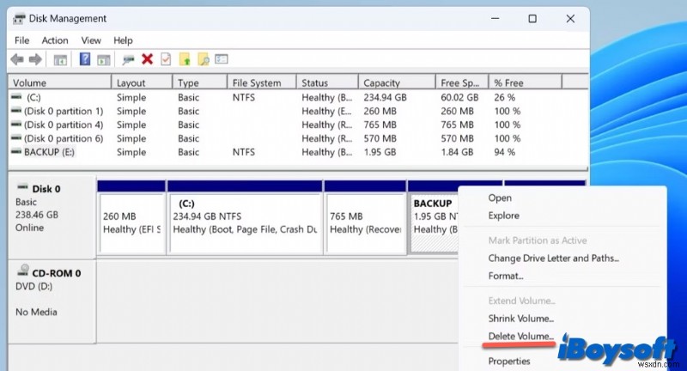Open Help via the question mark icon
This screenshot has width=687, height=371.
[85, 58]
